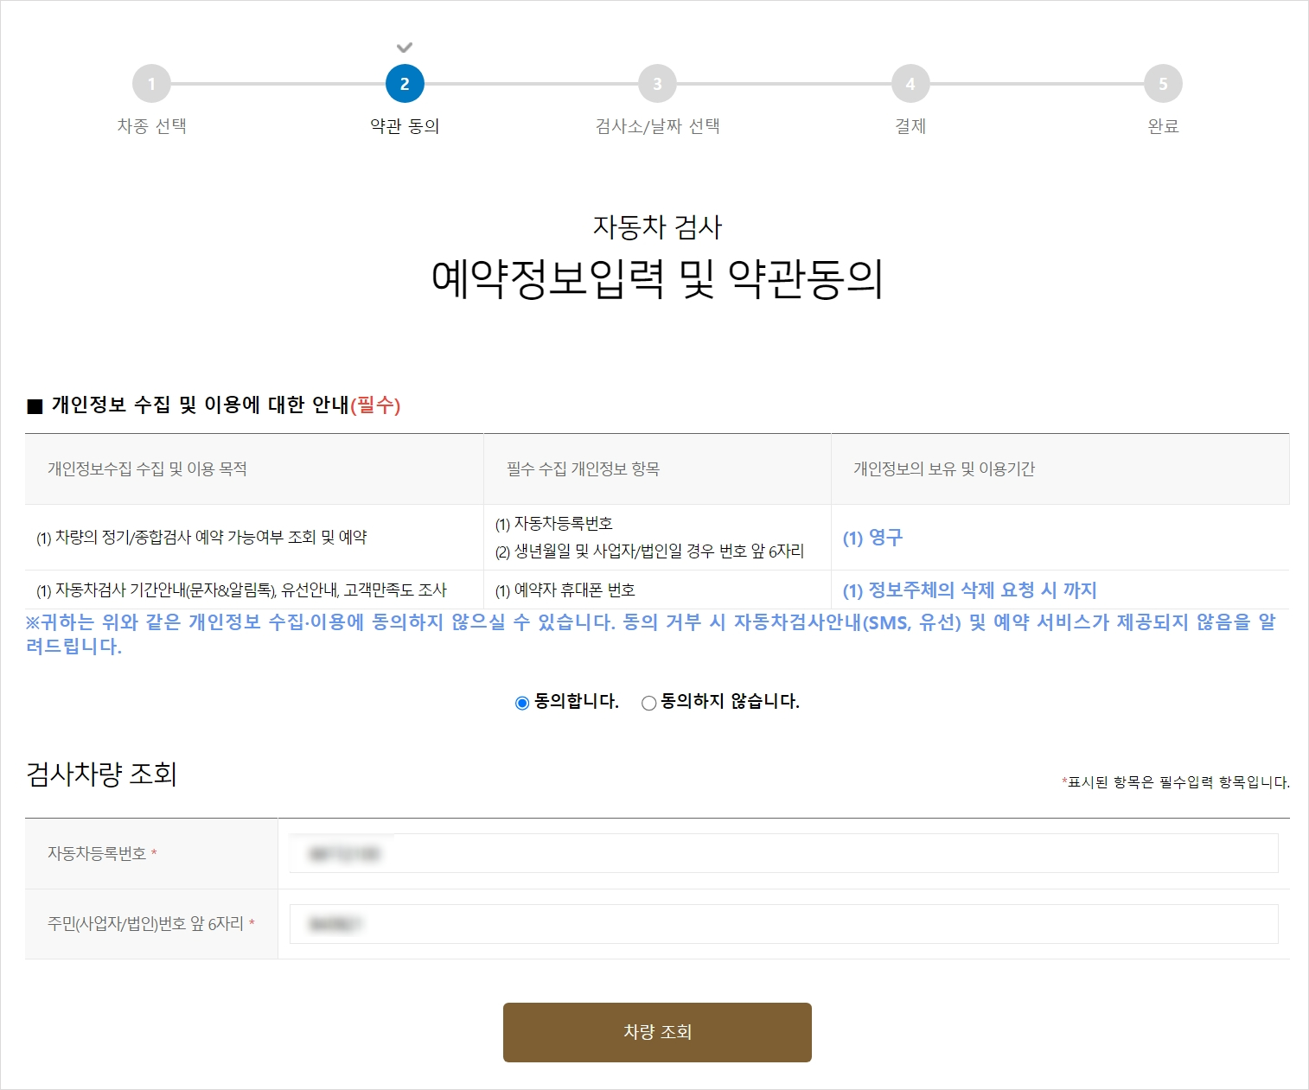The width and height of the screenshot is (1309, 1090).
Task: Click the required asterisk beside 자동차등록번호
Action: (156, 852)
